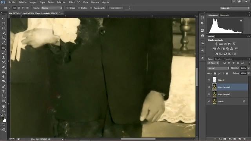Select the Horizontal Type tool
251x141 pixels.
pos(4,91)
